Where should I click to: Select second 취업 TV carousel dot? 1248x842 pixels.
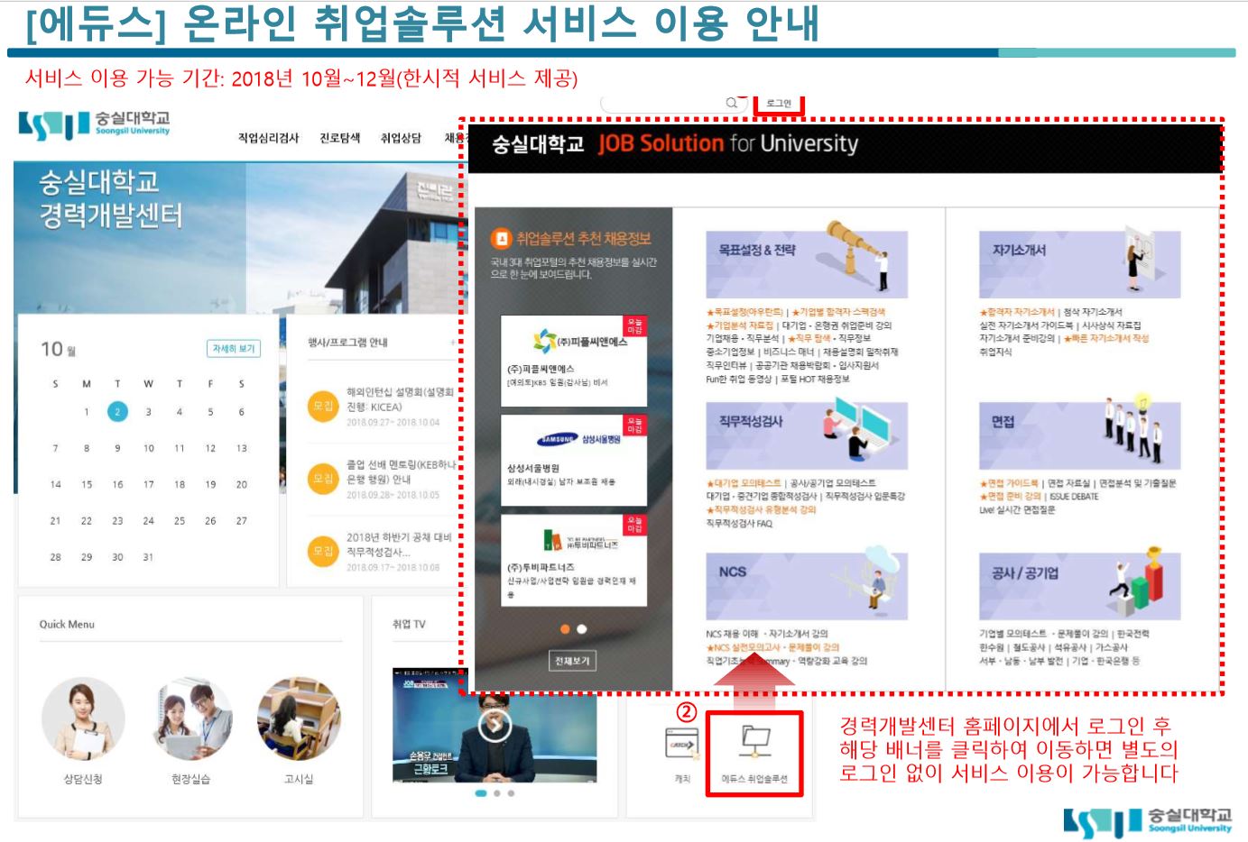(497, 793)
